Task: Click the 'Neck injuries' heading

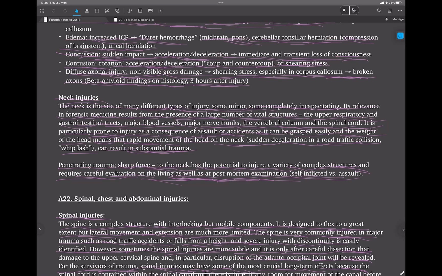Action: click(x=78, y=97)
